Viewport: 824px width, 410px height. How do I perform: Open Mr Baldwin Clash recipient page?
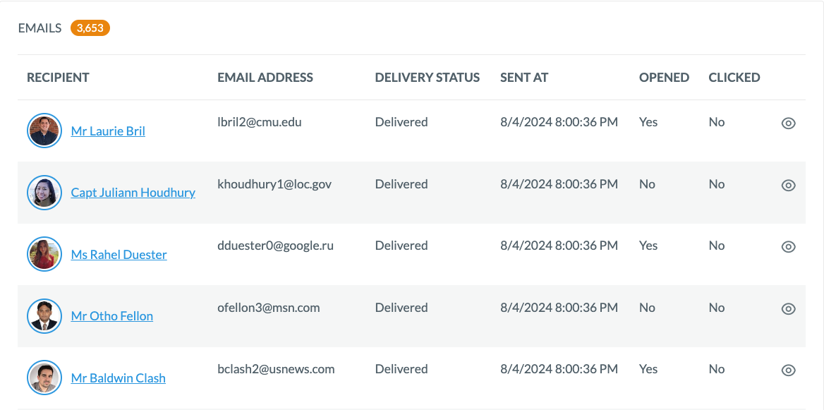coord(119,378)
